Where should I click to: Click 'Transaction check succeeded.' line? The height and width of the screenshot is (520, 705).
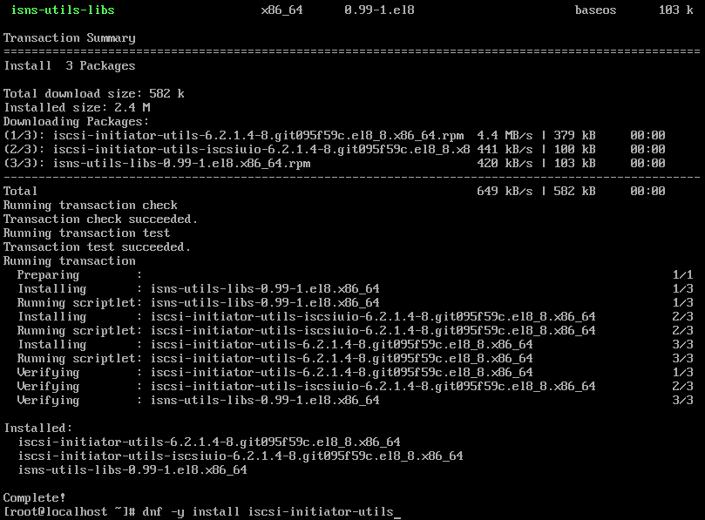pyautogui.click(x=100, y=219)
